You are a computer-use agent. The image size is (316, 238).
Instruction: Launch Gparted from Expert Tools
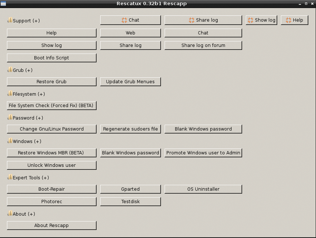(x=131, y=189)
